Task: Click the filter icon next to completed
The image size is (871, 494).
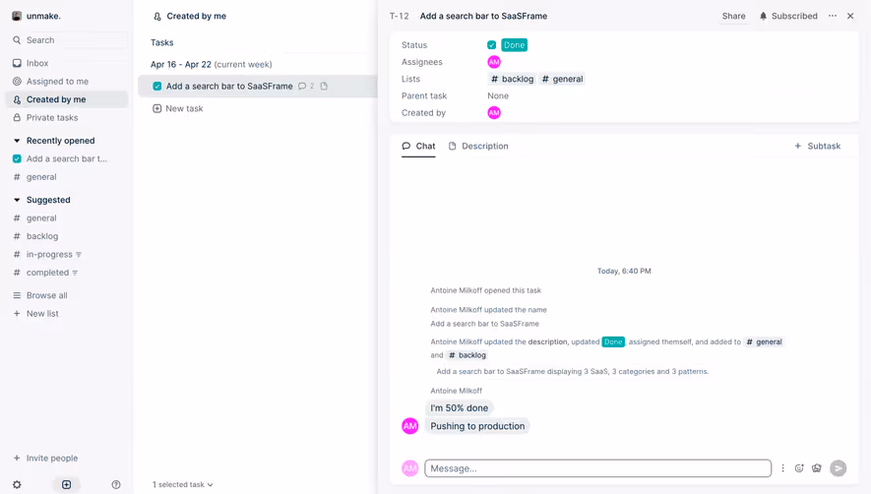Action: (x=75, y=273)
